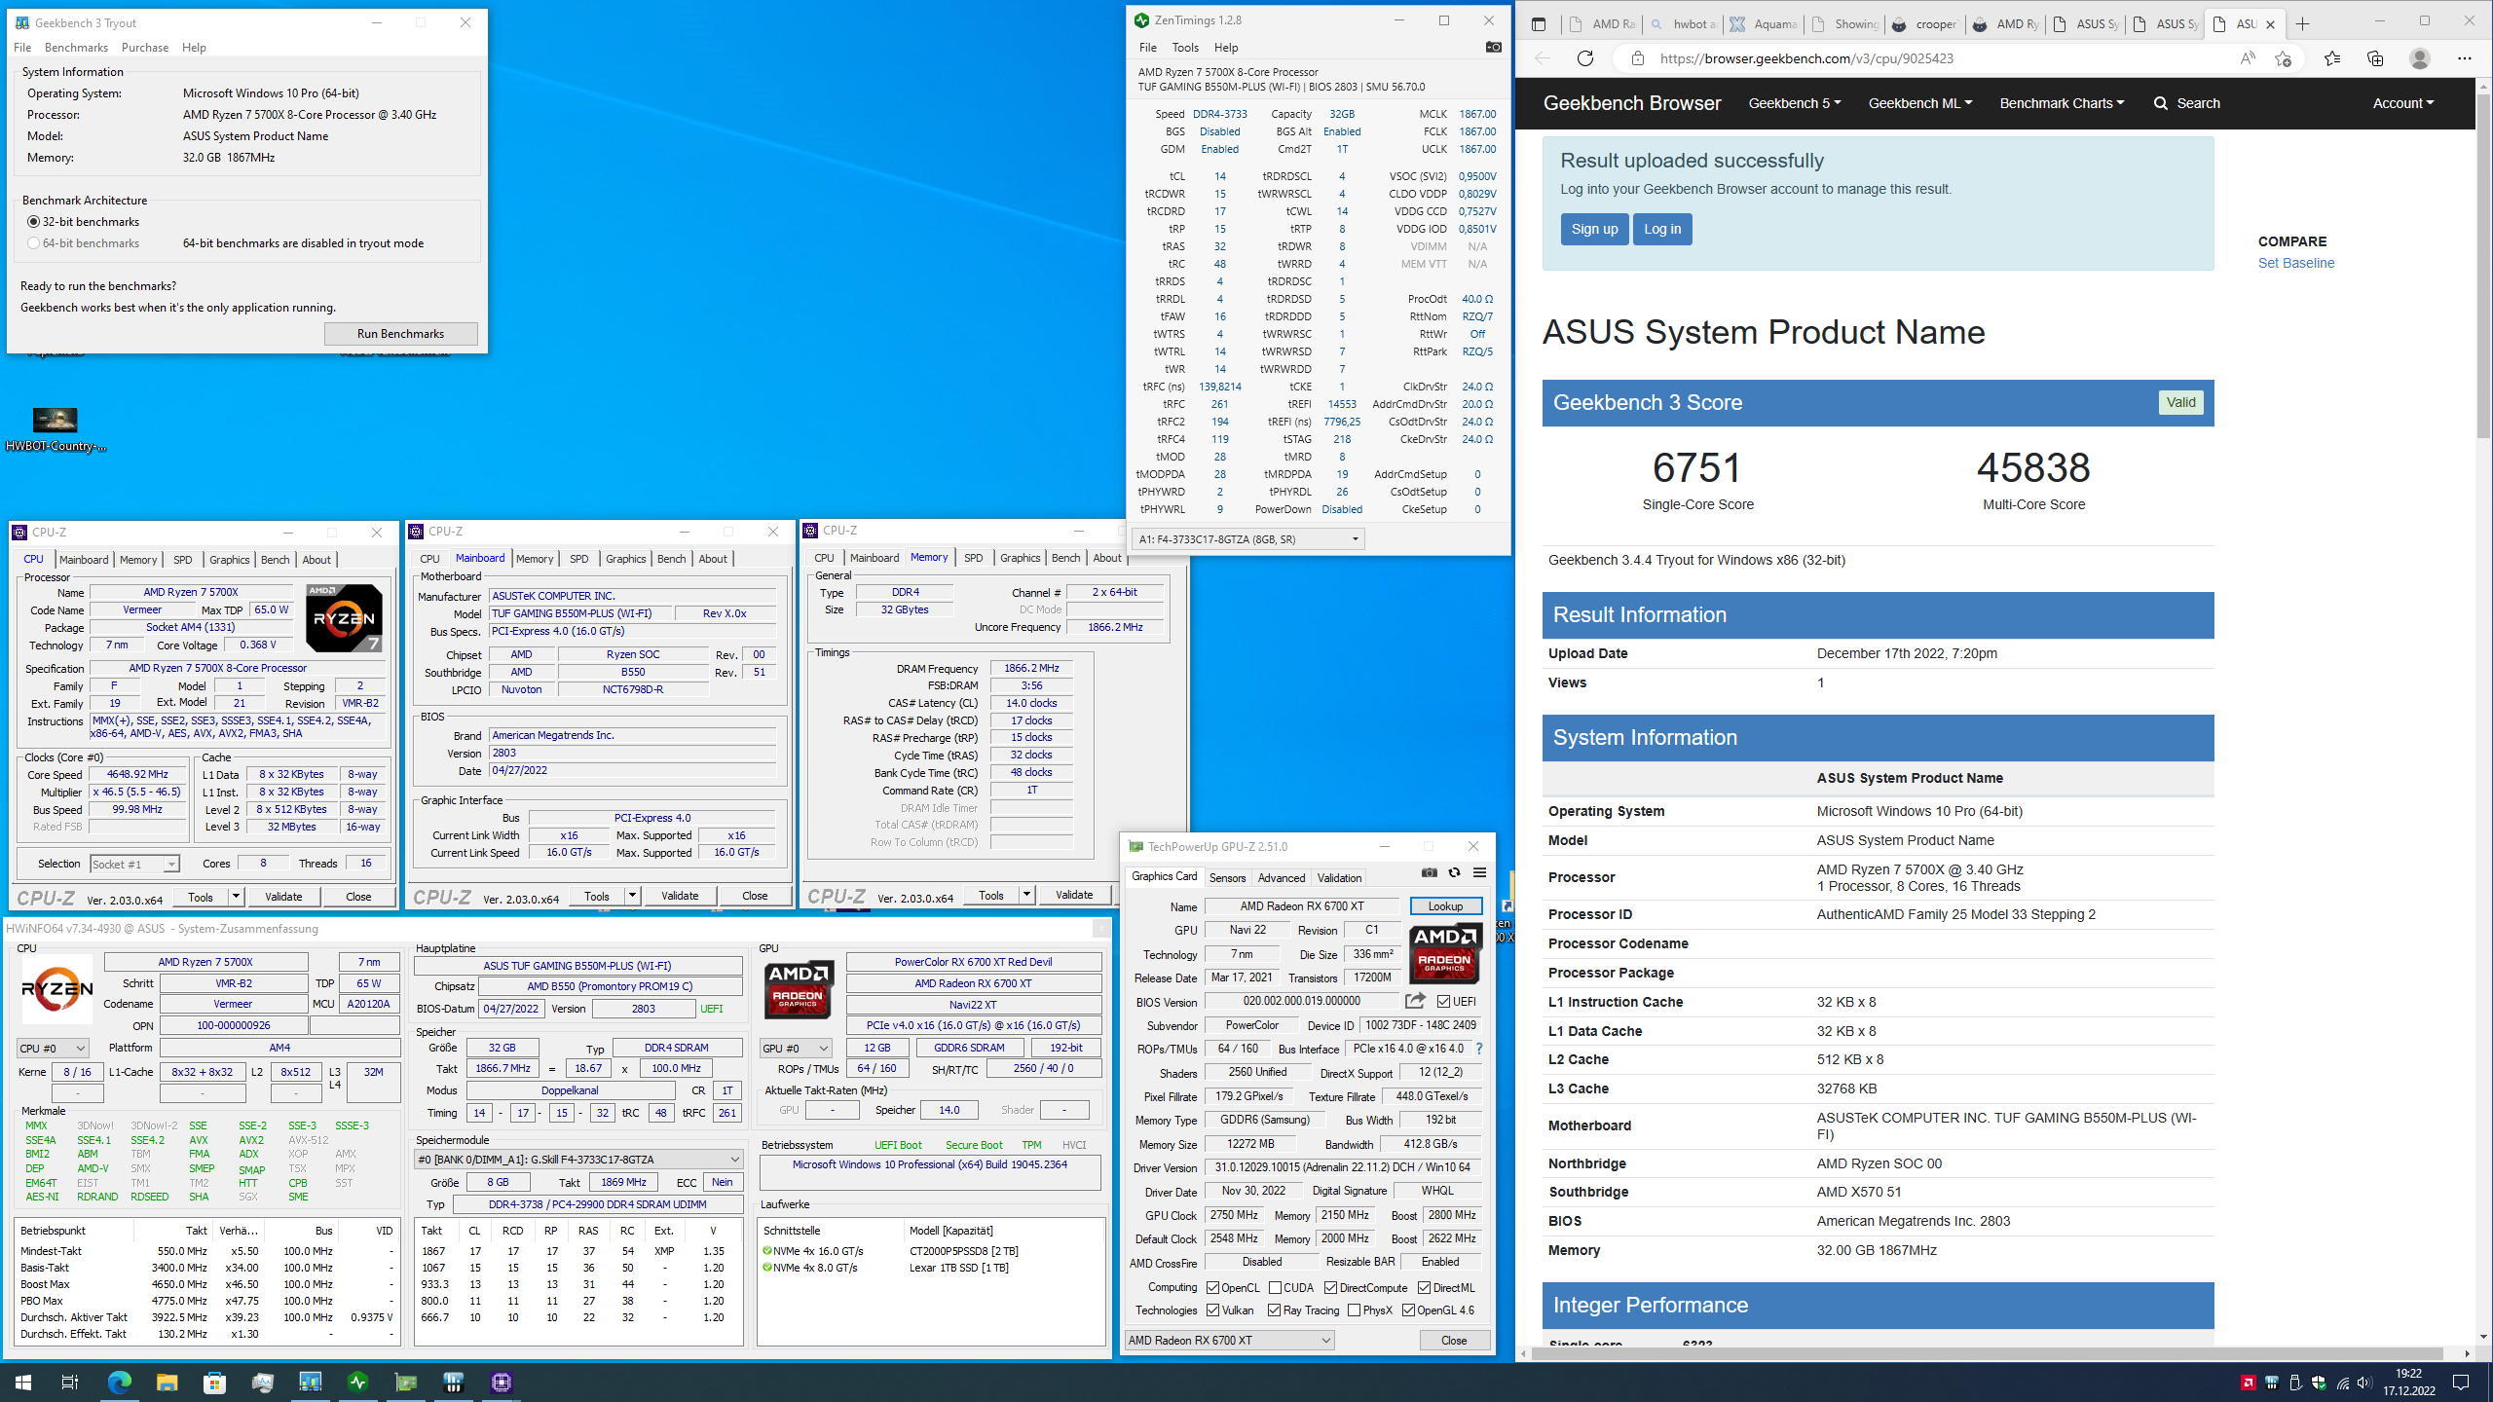
Task: Open the HWBOT-Country desktop shortcut
Action: pos(55,429)
